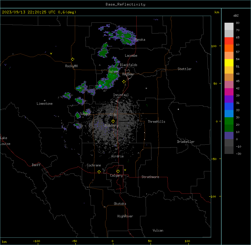Image resolution: width=251 pixels, height=245 pixels.
Task: Click the yellow marker below Cochrane label
Action: tap(99, 172)
